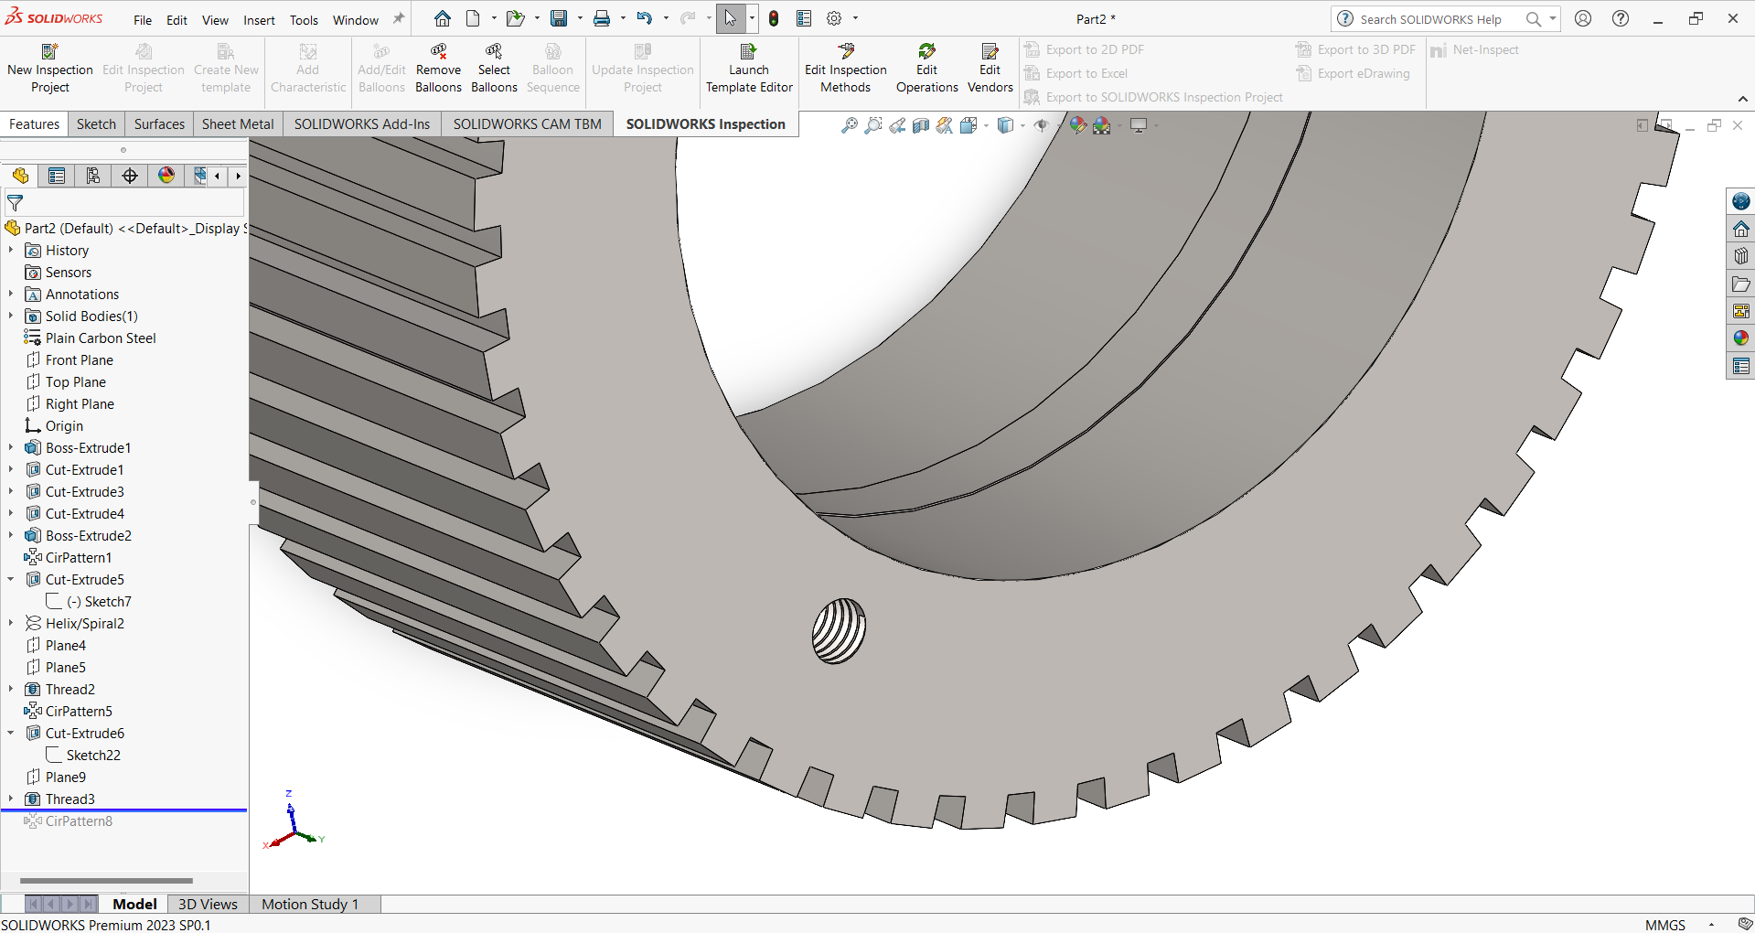Click the Rebuild traffic light icon

click(774, 18)
